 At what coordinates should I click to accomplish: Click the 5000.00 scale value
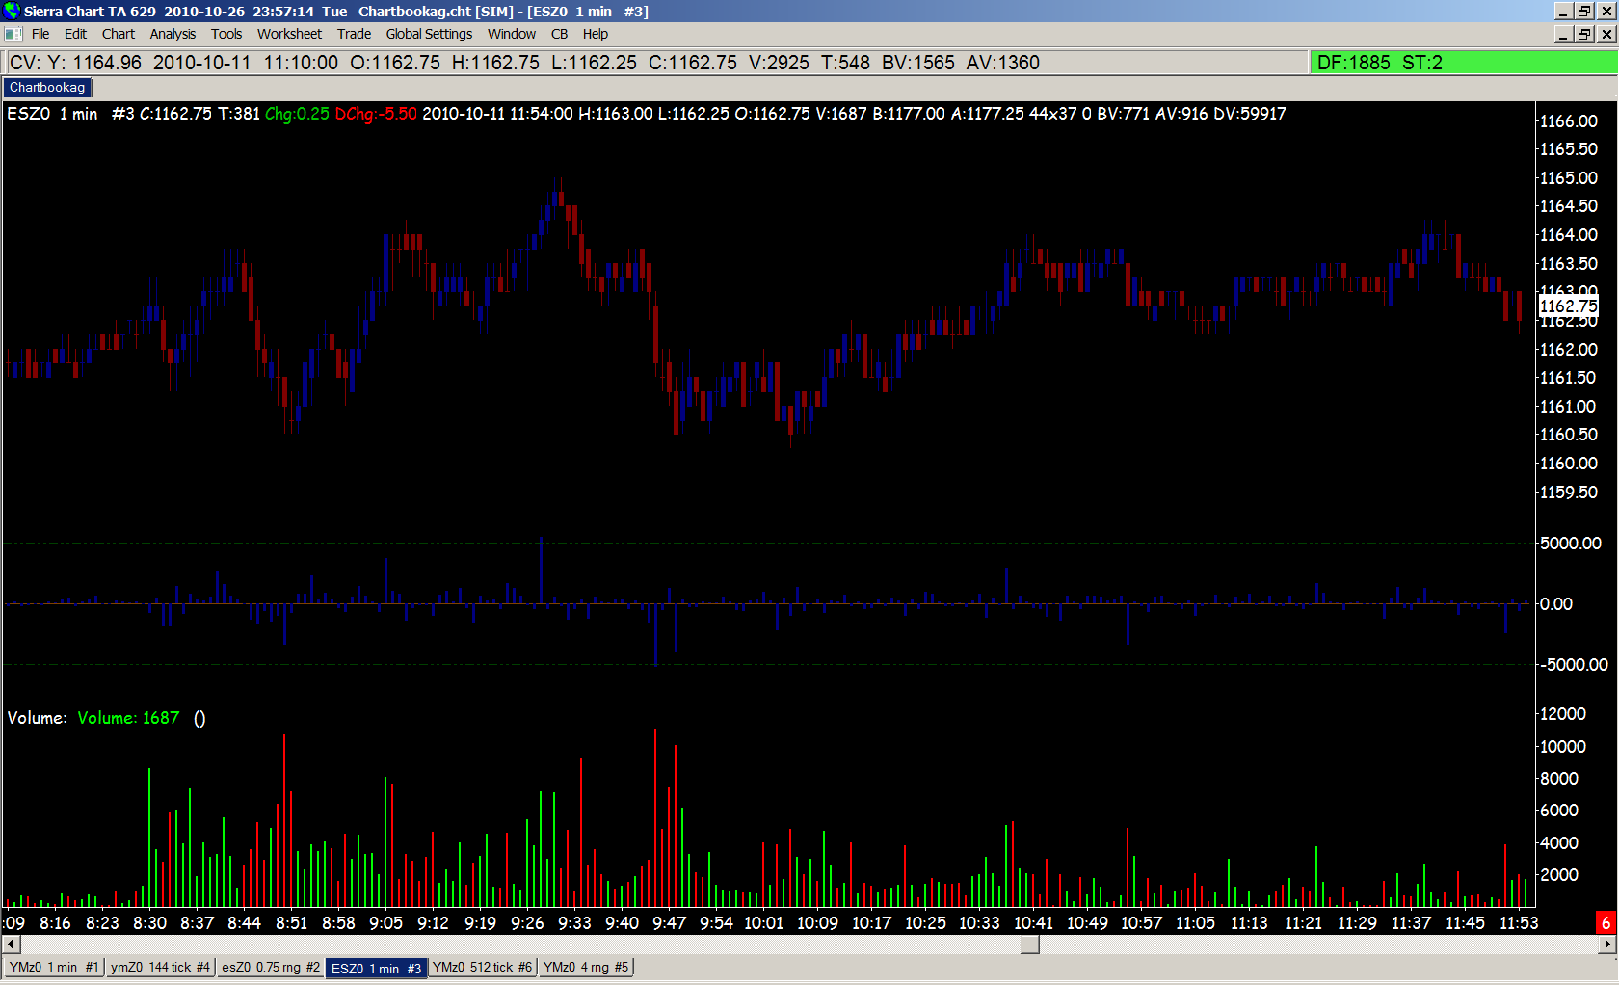[1571, 544]
